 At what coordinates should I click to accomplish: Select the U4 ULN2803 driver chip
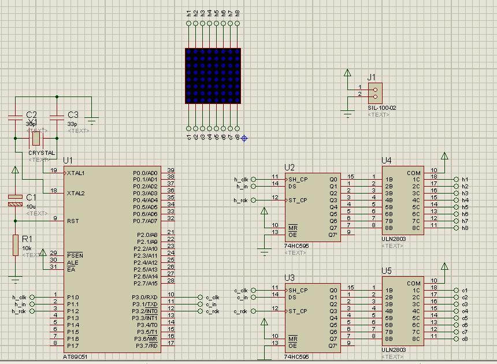coord(403,201)
